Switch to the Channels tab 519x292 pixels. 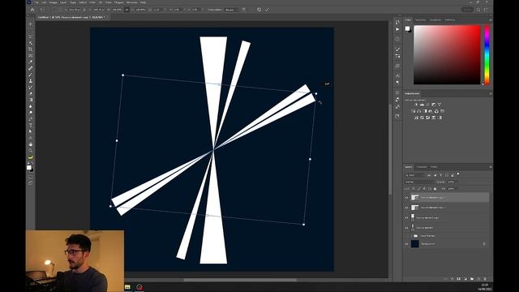pos(422,167)
